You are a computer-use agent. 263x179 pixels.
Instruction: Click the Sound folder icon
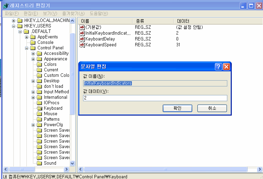pyautogui.click(x=39, y=163)
